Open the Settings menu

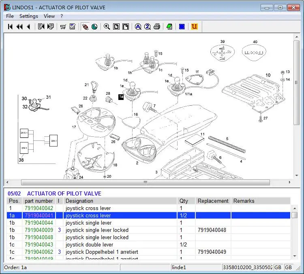tap(29, 16)
